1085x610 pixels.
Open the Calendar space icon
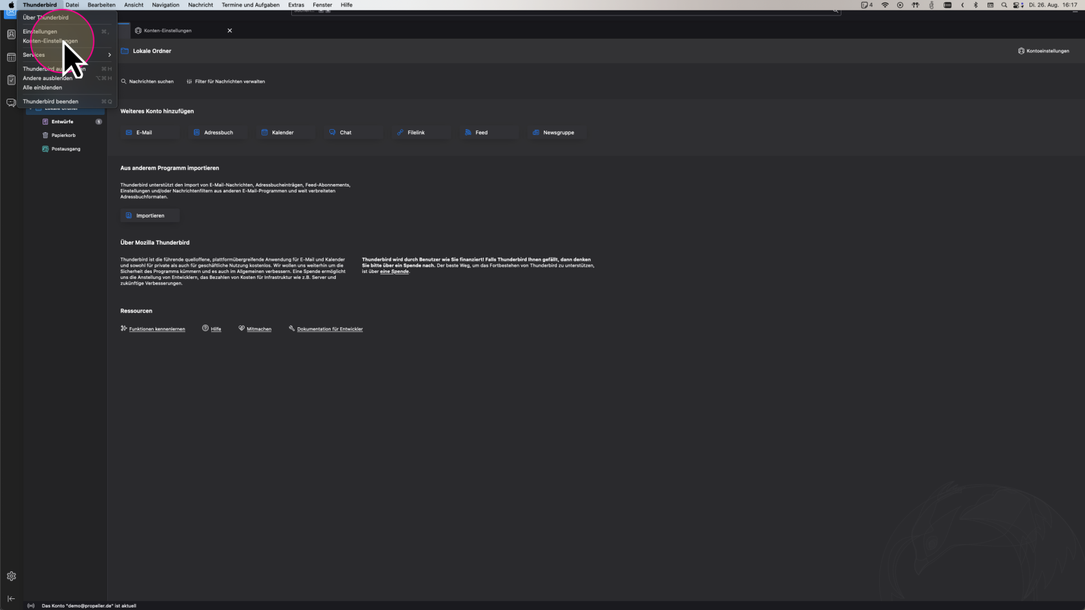[x=11, y=57]
